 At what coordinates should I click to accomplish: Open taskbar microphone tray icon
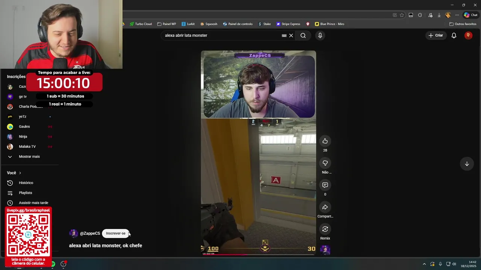pyautogui.click(x=440, y=264)
